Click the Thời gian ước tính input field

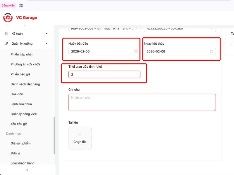coord(104,74)
